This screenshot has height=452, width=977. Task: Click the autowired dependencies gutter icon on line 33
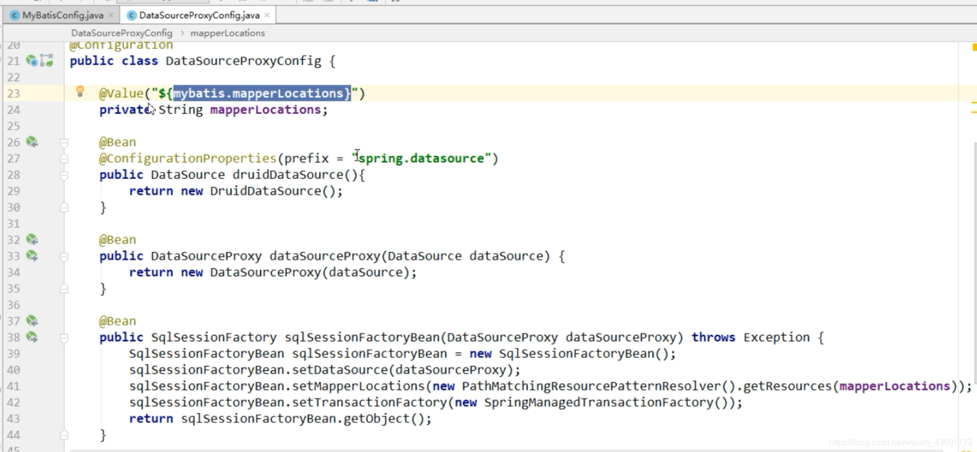(32, 256)
